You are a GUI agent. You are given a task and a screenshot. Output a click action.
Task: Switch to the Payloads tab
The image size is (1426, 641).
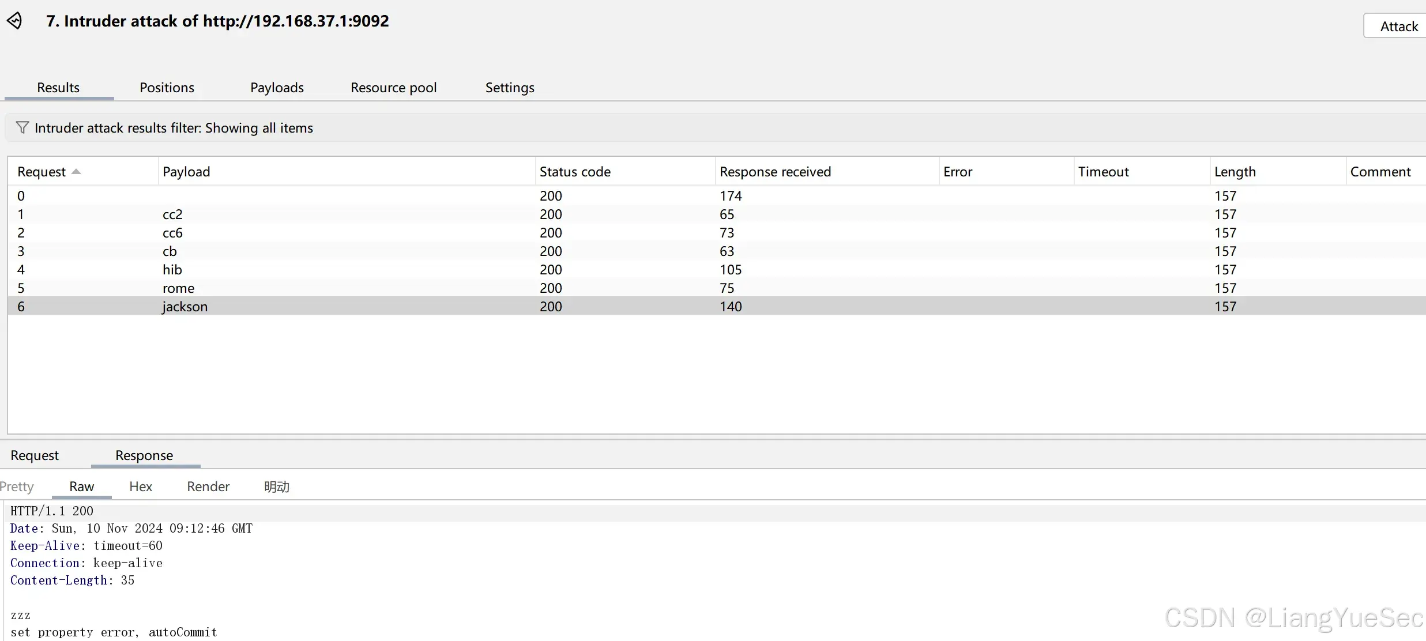tap(277, 88)
